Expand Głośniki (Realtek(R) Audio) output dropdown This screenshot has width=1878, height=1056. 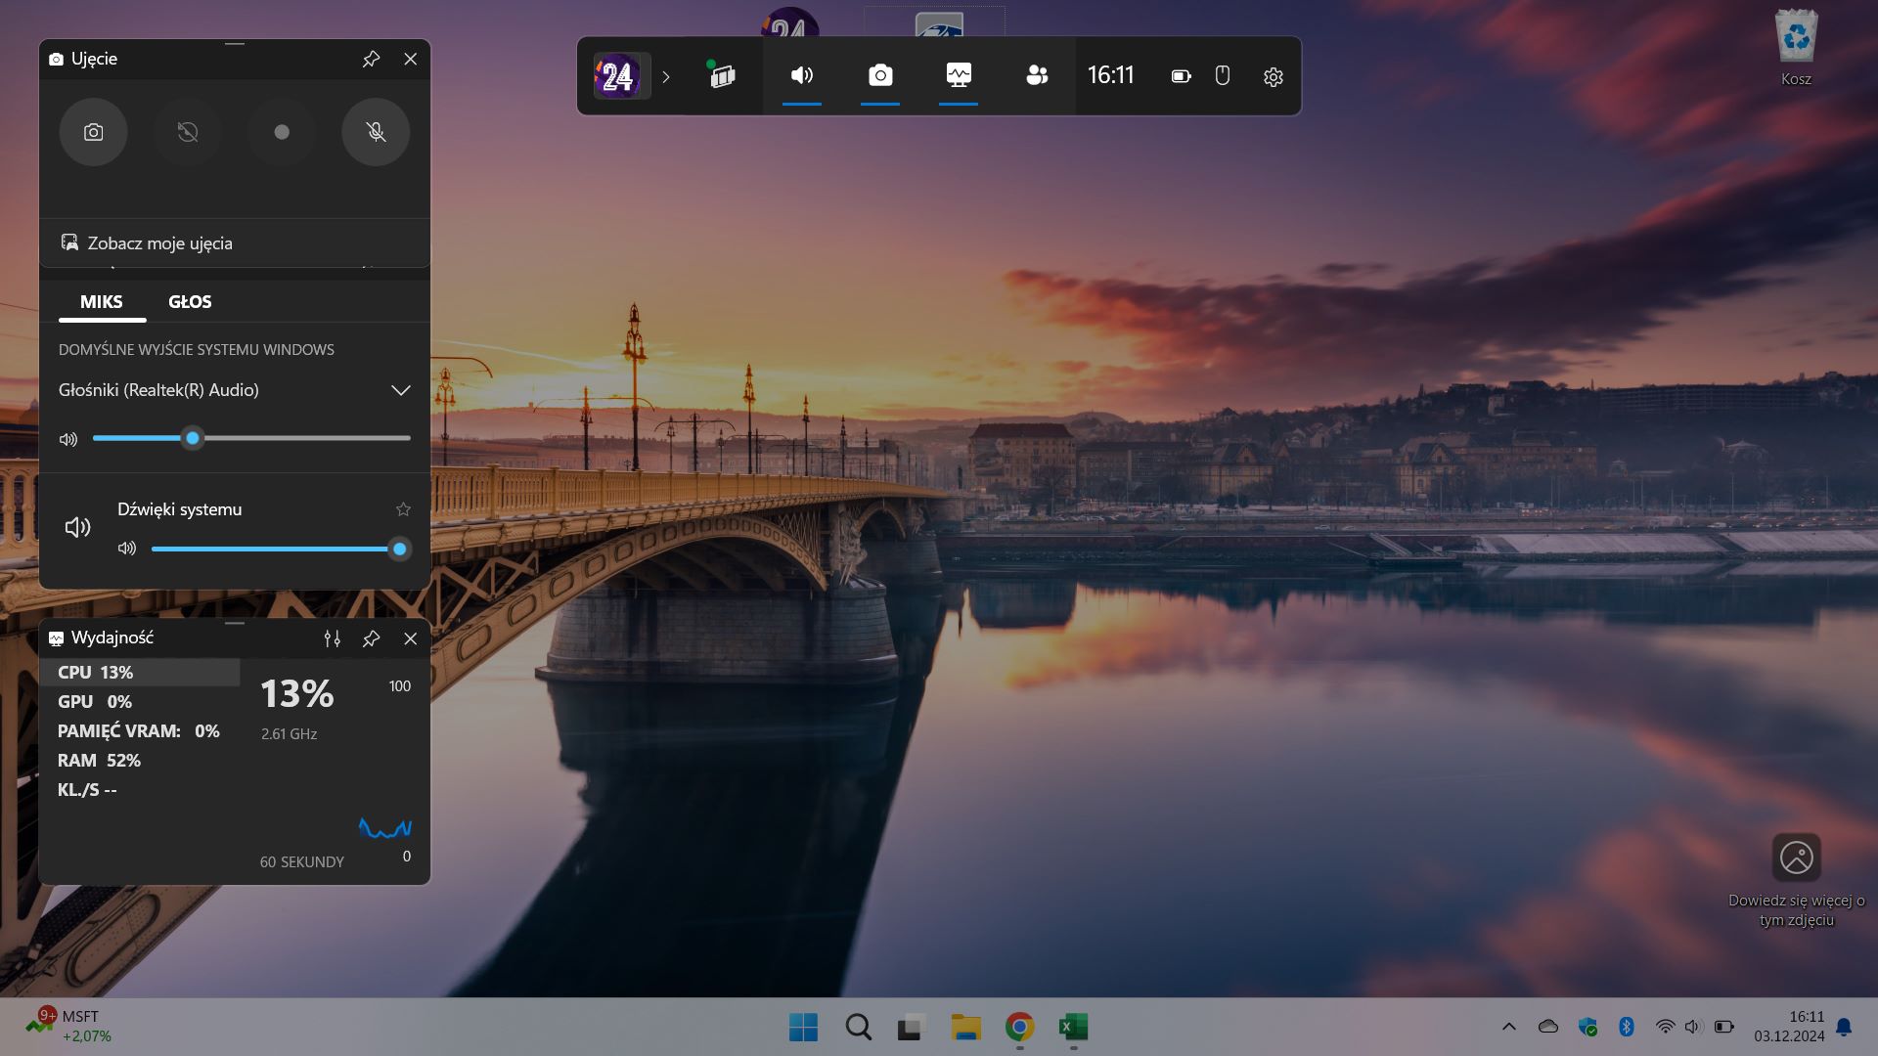[x=400, y=390]
